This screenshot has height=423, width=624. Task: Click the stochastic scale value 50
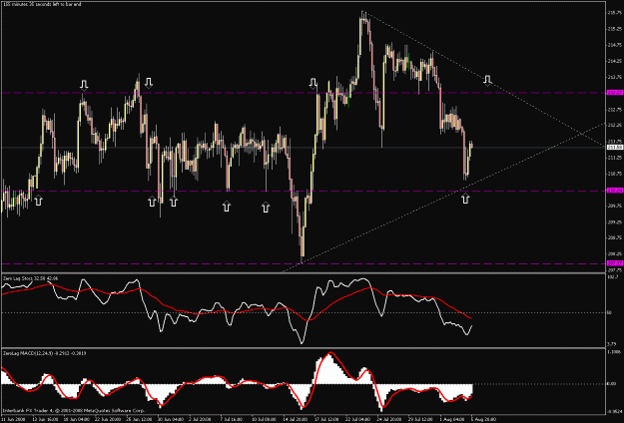[609, 313]
